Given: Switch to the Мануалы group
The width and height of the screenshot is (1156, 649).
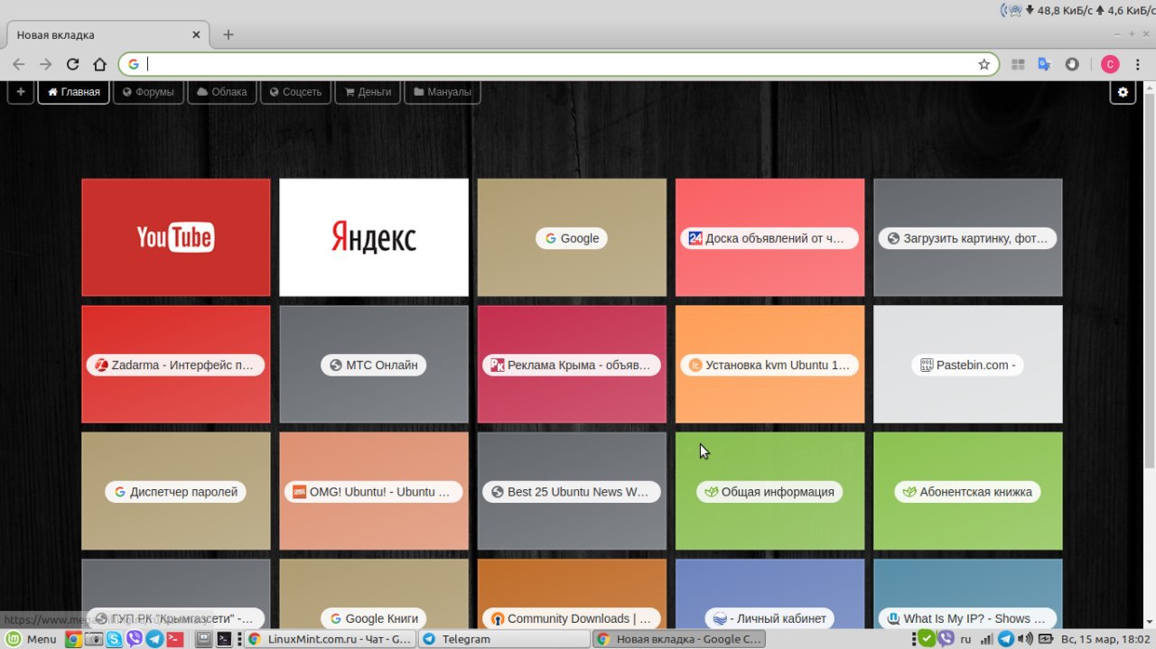Looking at the screenshot, I should [x=443, y=92].
